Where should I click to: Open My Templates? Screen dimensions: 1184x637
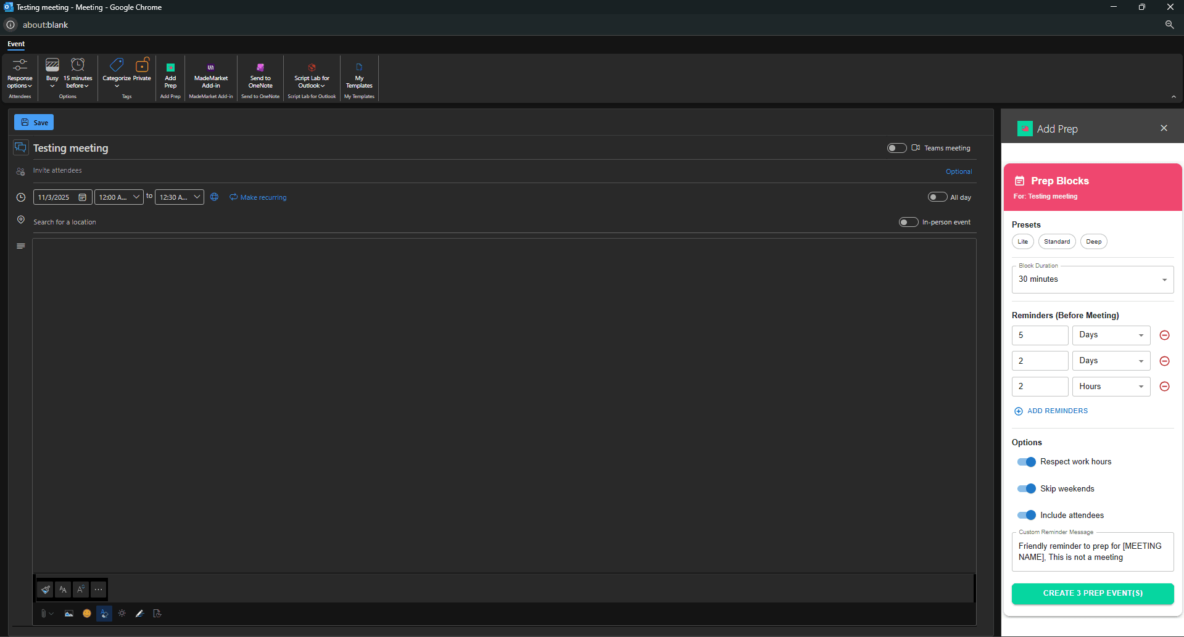click(x=359, y=75)
